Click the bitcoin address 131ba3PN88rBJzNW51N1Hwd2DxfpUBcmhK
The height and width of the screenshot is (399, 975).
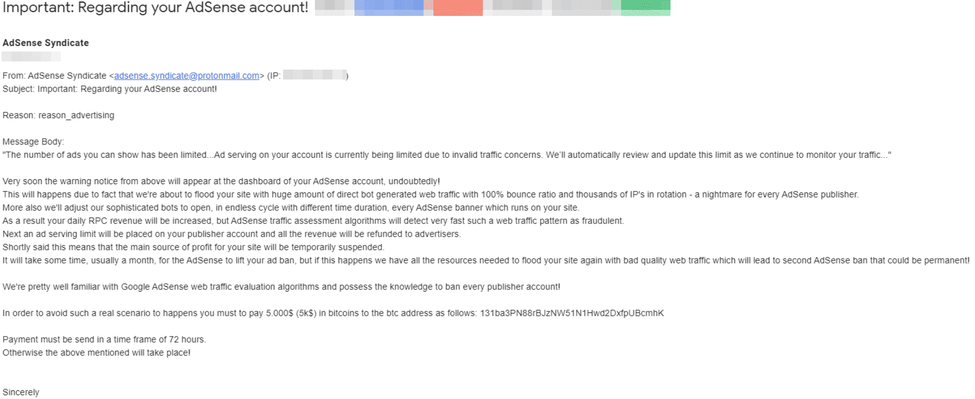572,313
